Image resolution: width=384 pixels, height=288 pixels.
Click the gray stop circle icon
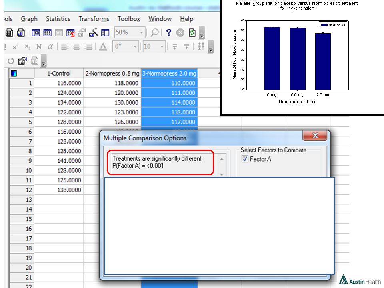point(180,32)
